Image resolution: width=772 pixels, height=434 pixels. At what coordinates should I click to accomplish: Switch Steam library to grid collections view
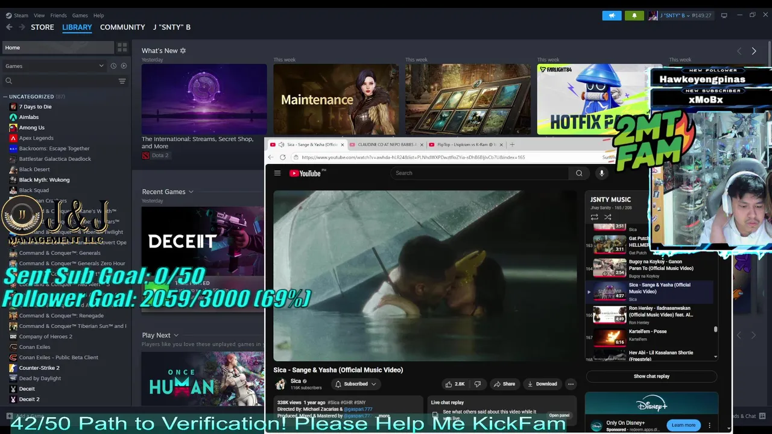click(x=122, y=48)
